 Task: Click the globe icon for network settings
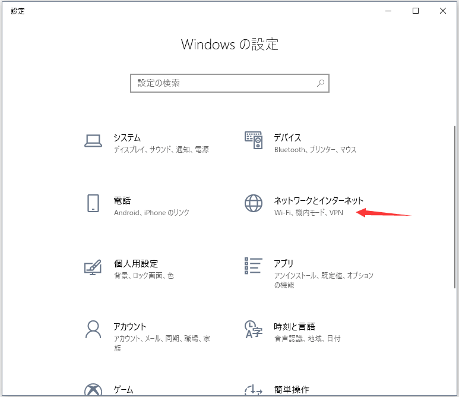pyautogui.click(x=254, y=203)
